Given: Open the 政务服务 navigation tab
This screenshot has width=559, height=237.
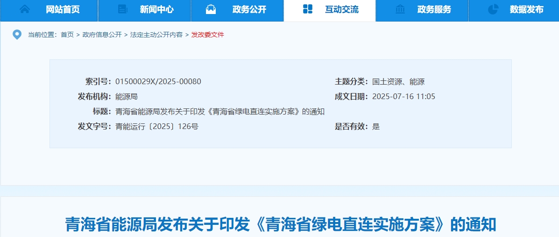Looking at the screenshot, I should coord(434,9).
